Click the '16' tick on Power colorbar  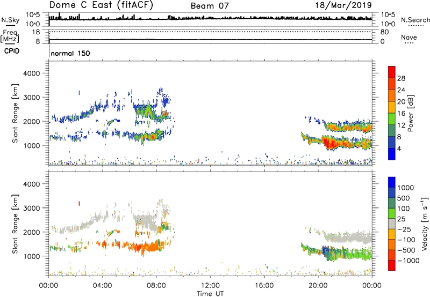(401, 114)
